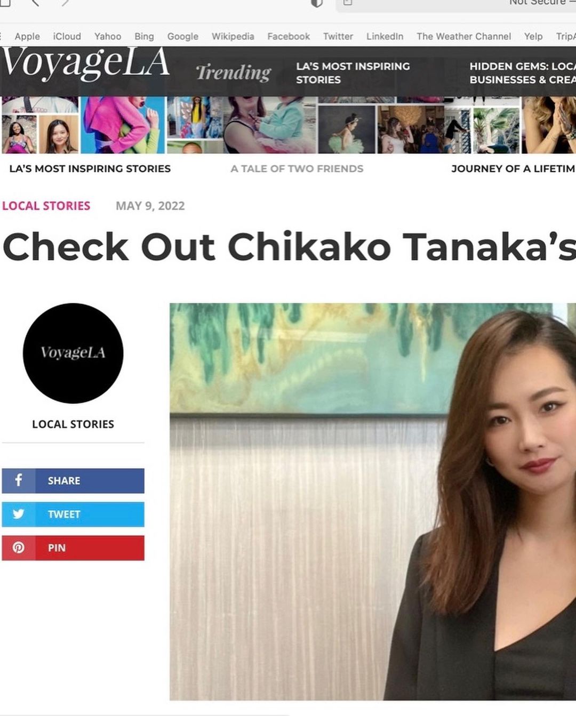Viewport: 576px width, 716px height.
Task: Click the Twitter bird icon on Tweet button
Action: click(x=19, y=514)
